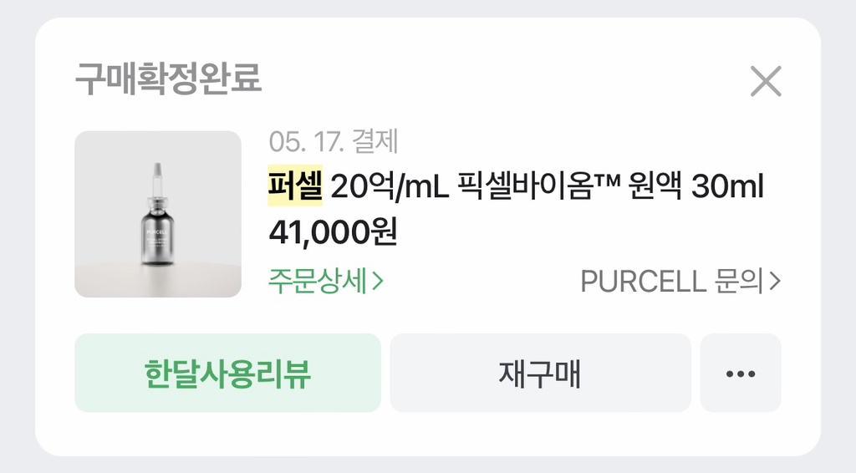
Task: Click the serum bottle in the product image
Action: (x=157, y=234)
